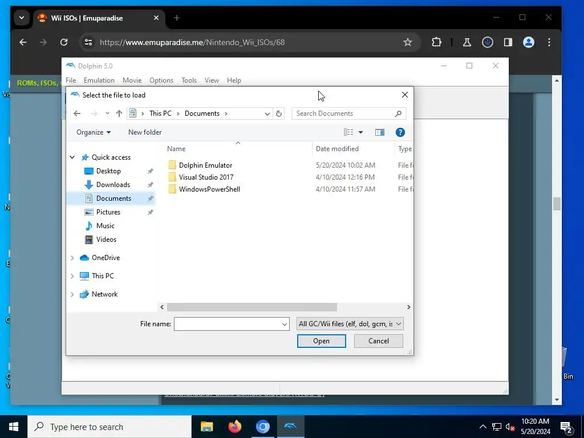This screenshot has width=584, height=438.
Task: Click the back arrow in file dialog
Action: [x=77, y=113]
